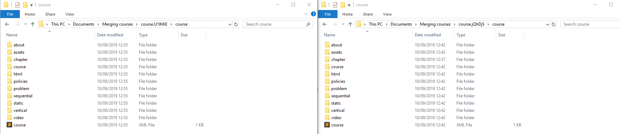Image resolution: width=620 pixels, height=134 pixels.
Task: Select course XML file icon in left window
Action: [x=9, y=125]
